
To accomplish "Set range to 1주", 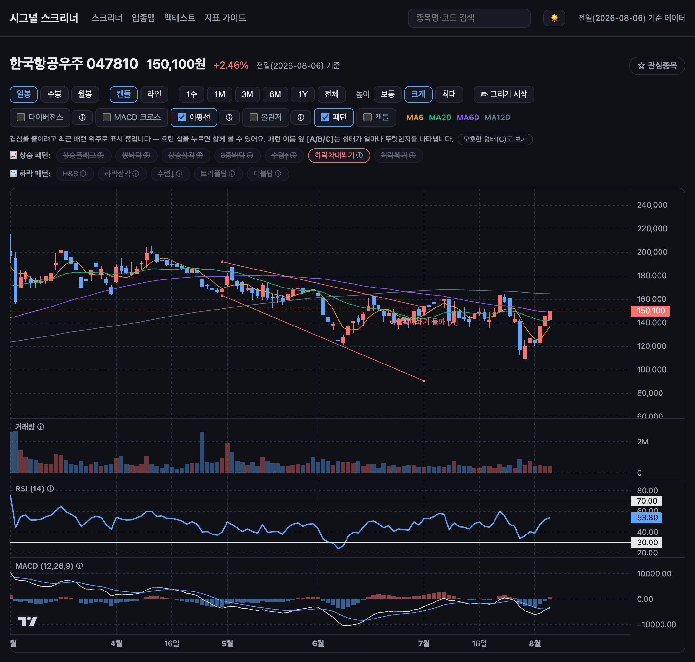I will (x=191, y=94).
